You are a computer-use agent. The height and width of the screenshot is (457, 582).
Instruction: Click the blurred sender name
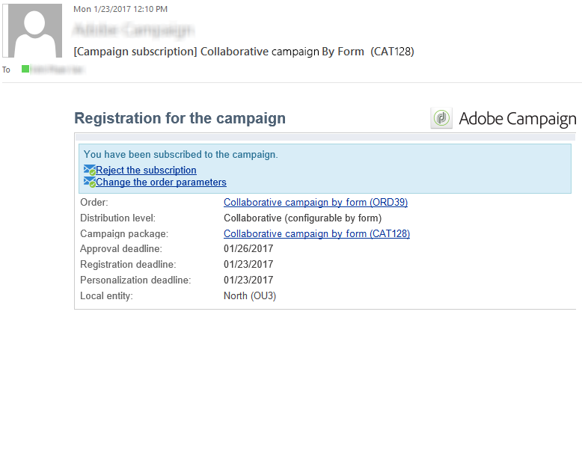click(x=134, y=31)
